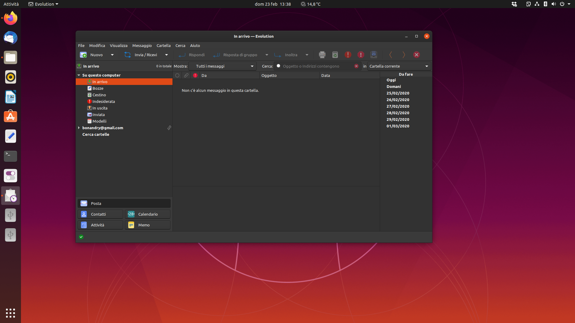Click the Mark as junk icon
The image size is (575, 323).
[x=348, y=55]
